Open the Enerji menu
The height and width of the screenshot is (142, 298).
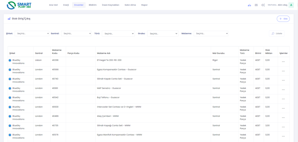click(x=66, y=5)
